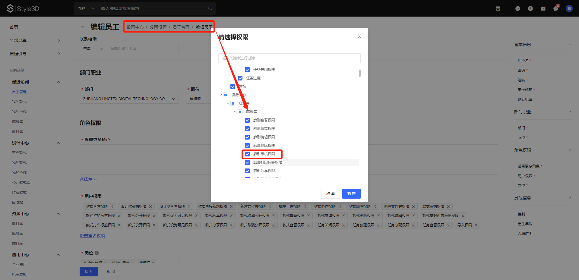579x280 pixels.
Task: Collapse the 最近访问 sidebar group
Action: (58, 82)
